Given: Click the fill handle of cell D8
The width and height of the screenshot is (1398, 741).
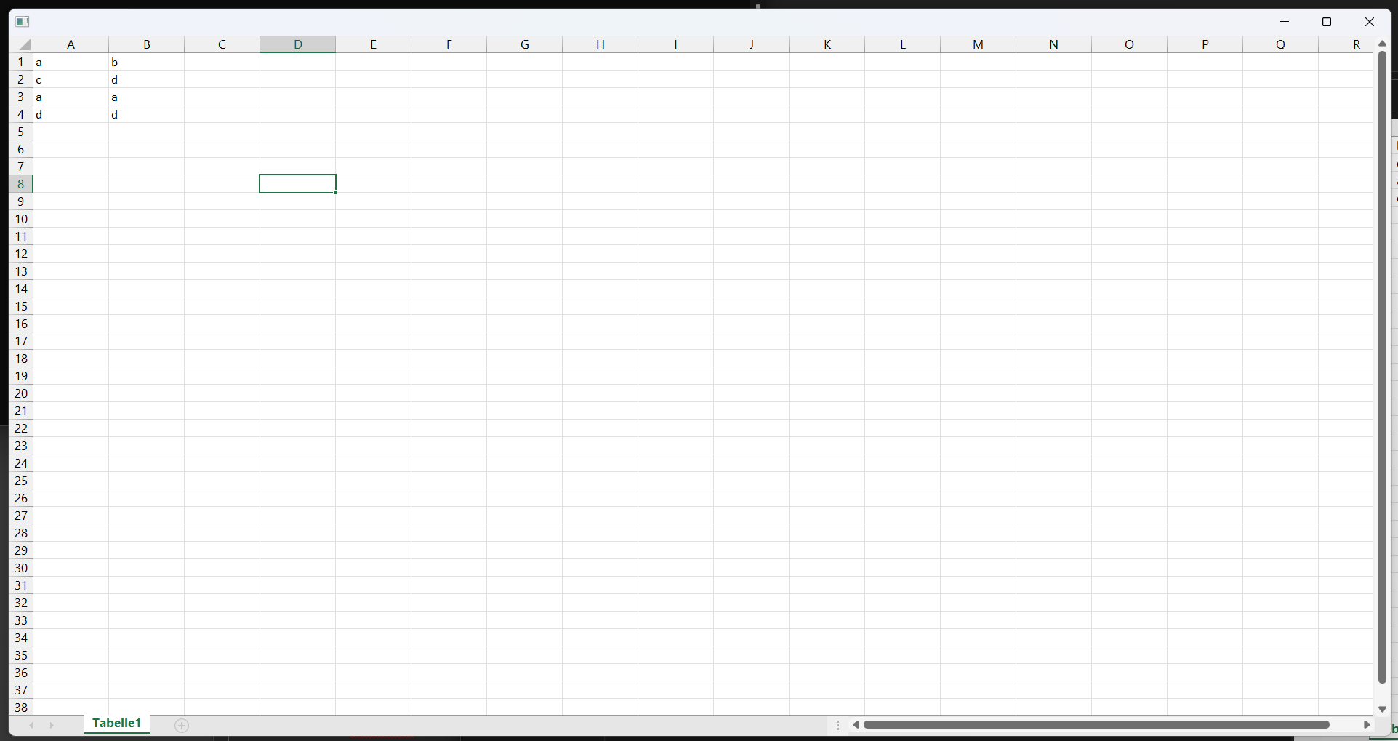Looking at the screenshot, I should 336,193.
